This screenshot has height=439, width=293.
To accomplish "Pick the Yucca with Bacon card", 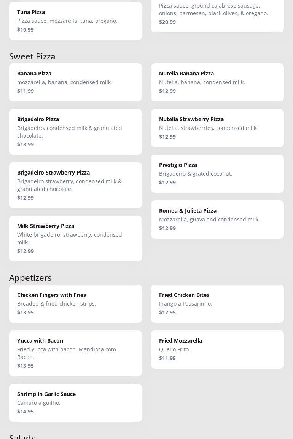I will [75, 353].
